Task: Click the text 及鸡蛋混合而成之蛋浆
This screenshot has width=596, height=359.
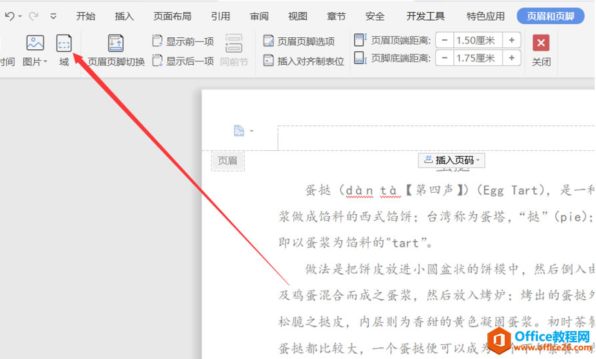Action: 345,295
